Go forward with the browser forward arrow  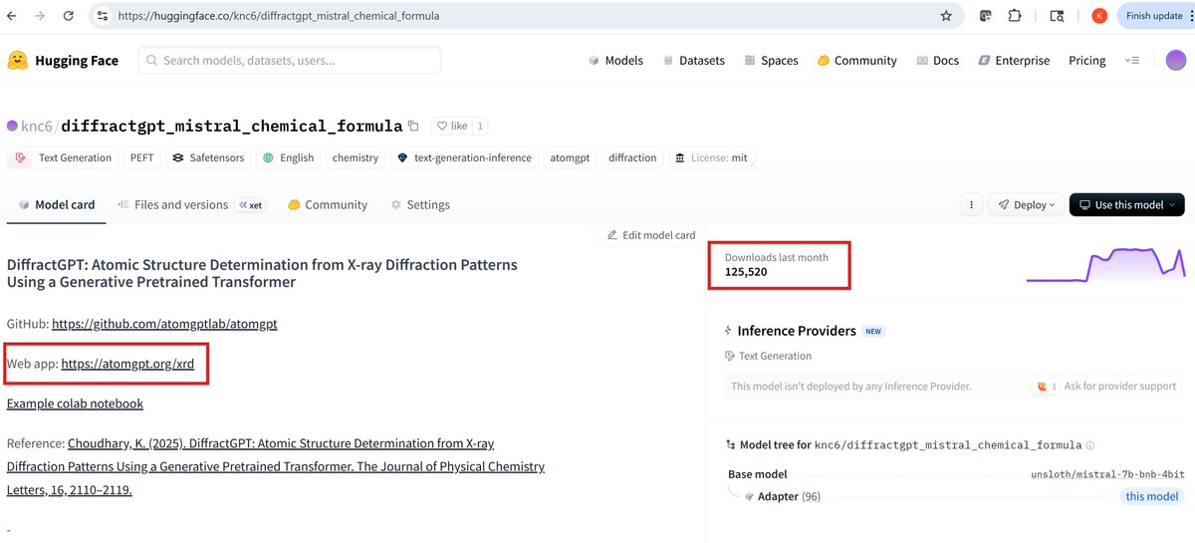point(39,16)
